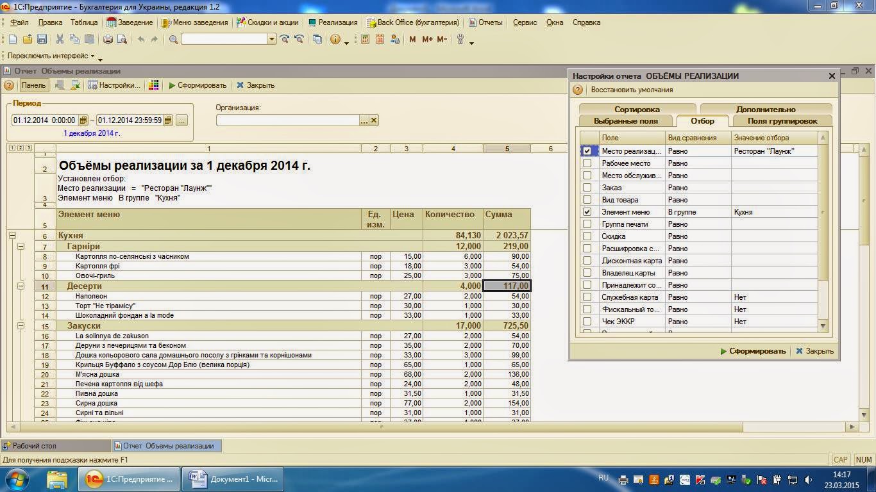Open Организация selection ellipsis button
Viewport: 876px width, 492px height.
click(364, 120)
